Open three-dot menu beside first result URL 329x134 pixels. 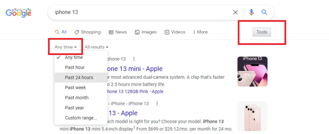[x=134, y=59]
